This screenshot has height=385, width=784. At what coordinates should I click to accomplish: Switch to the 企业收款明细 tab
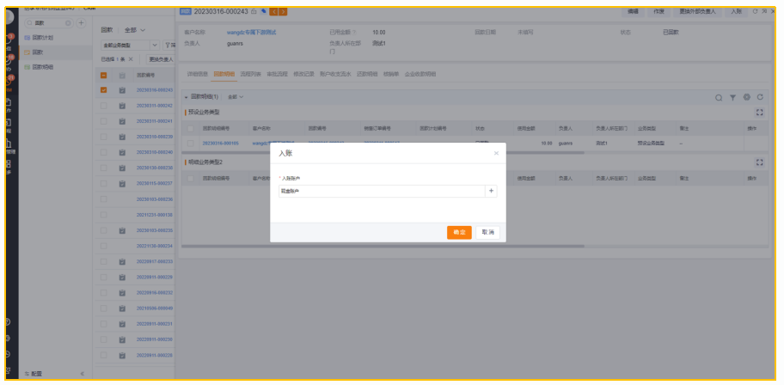[420, 74]
